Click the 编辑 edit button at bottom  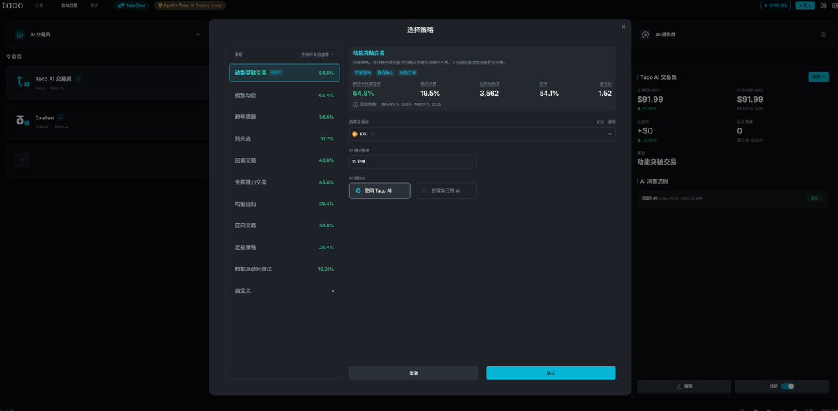click(684, 386)
